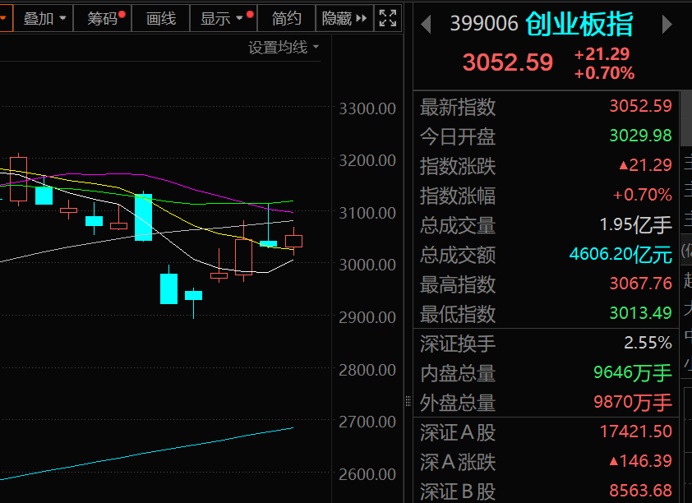The width and height of the screenshot is (692, 503).
Task: Open the 显示 display dropdown
Action: pyautogui.click(x=222, y=18)
